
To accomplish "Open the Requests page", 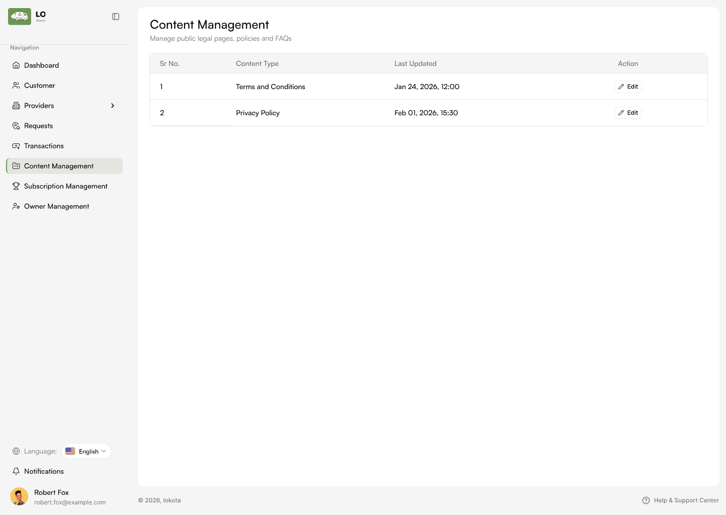I will [x=64, y=126].
